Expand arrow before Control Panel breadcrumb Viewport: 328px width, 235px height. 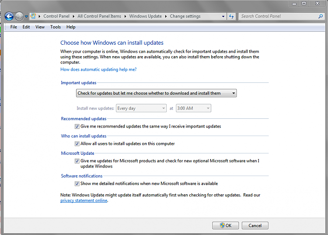(x=39, y=16)
